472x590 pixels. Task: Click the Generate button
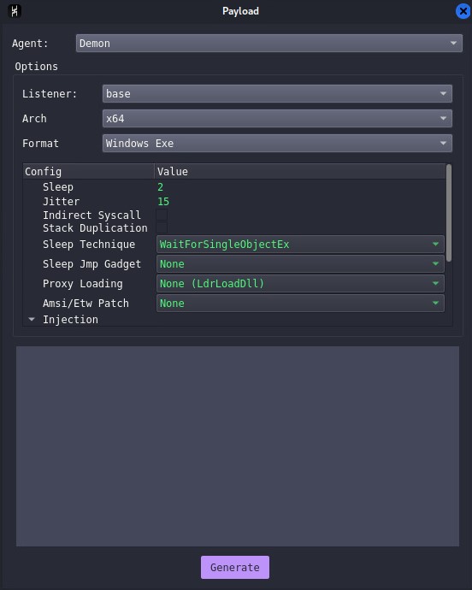[x=235, y=567]
